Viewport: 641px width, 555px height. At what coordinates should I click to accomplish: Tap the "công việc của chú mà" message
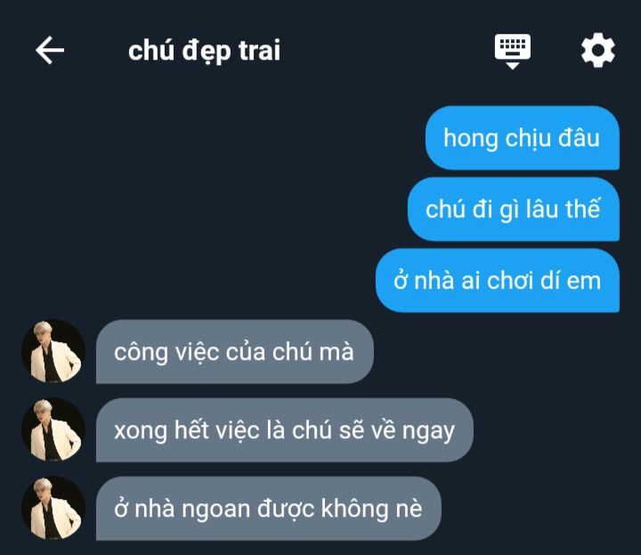coord(235,352)
